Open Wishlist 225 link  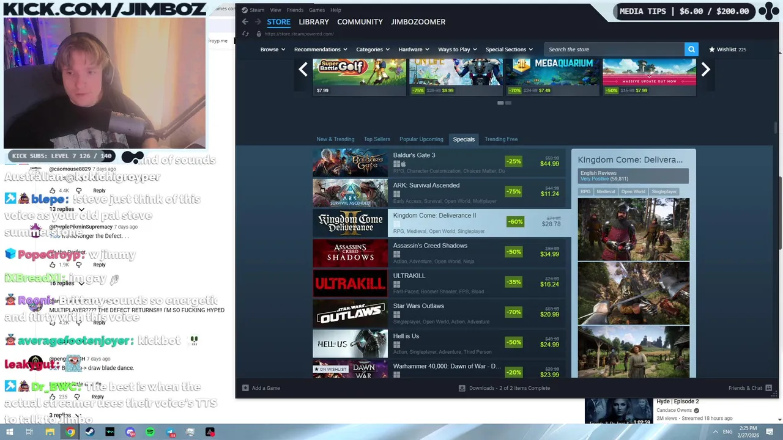727,50
